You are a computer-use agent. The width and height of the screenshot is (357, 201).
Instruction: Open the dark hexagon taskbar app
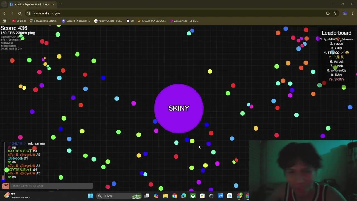point(211,196)
